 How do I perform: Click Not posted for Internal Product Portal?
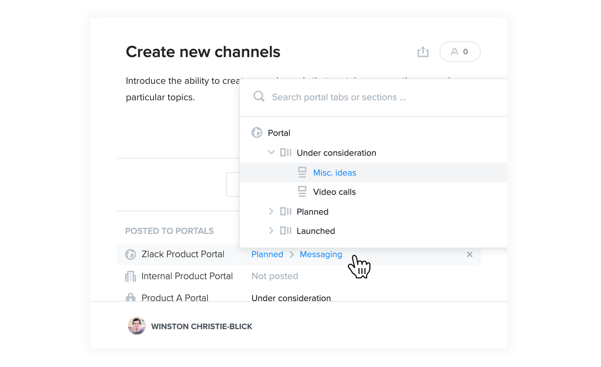coord(274,276)
